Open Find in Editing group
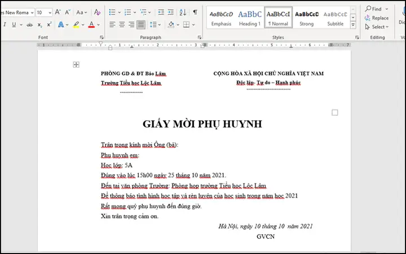This screenshot has height=254, width=406. [377, 9]
